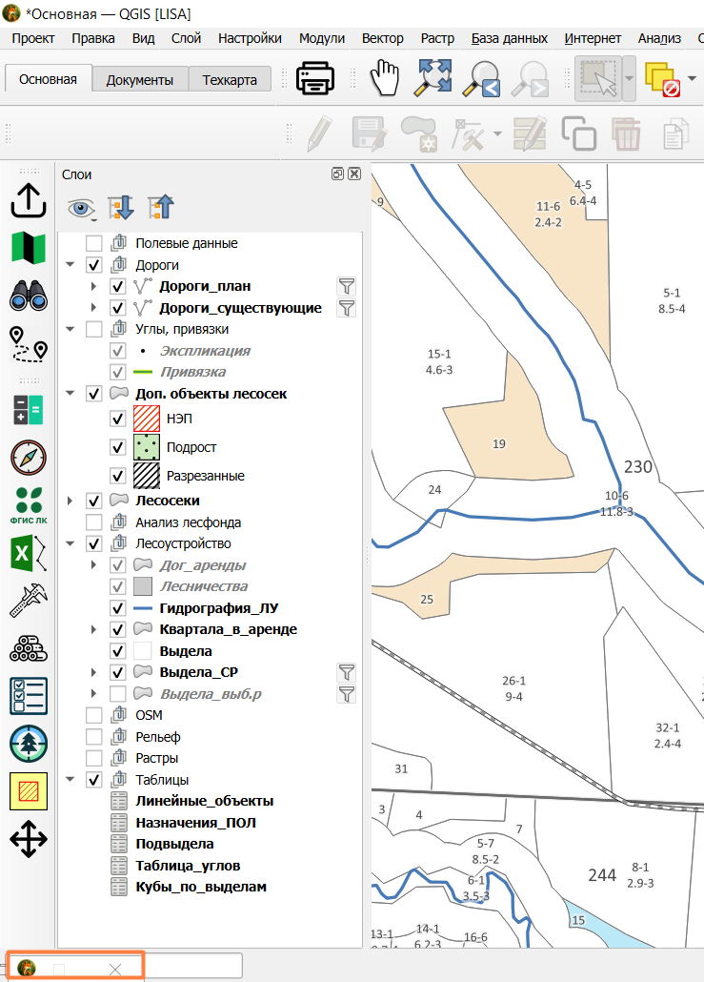Click the filter icon next to Дороги_план
Screen dimensions: 704x982
(x=347, y=286)
